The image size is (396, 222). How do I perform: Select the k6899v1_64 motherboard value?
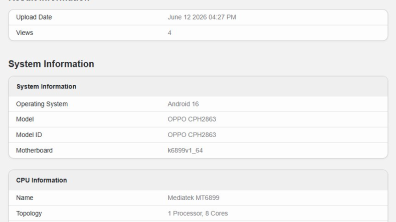[x=185, y=150]
